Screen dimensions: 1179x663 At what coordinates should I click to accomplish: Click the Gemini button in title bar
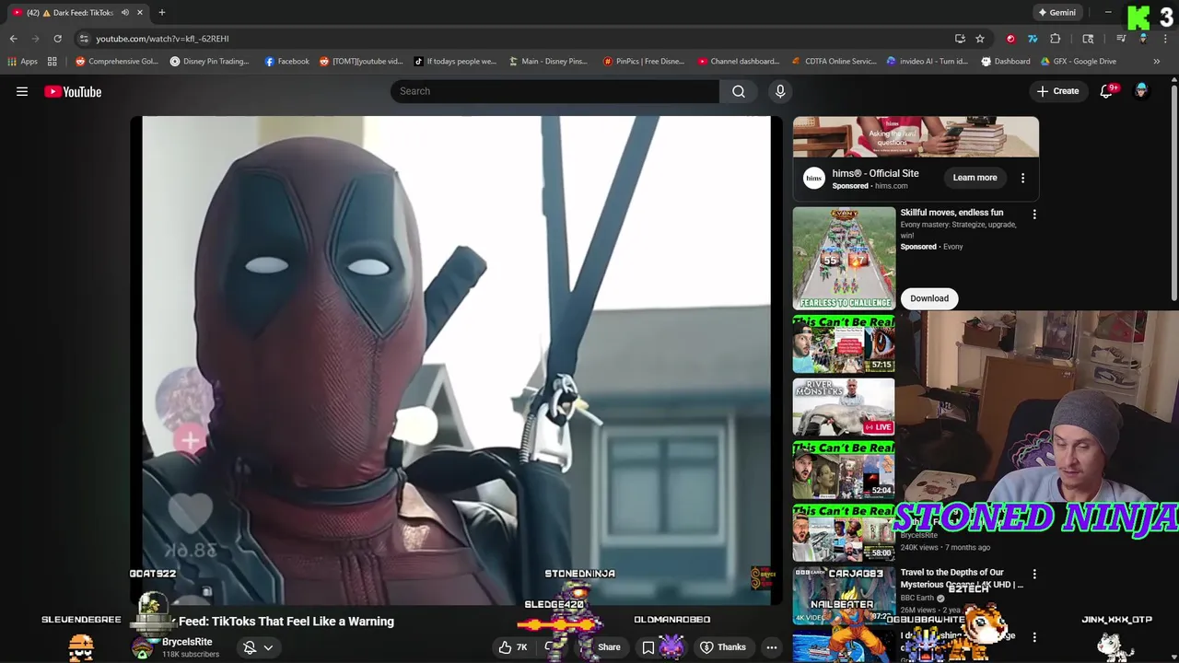click(1056, 13)
